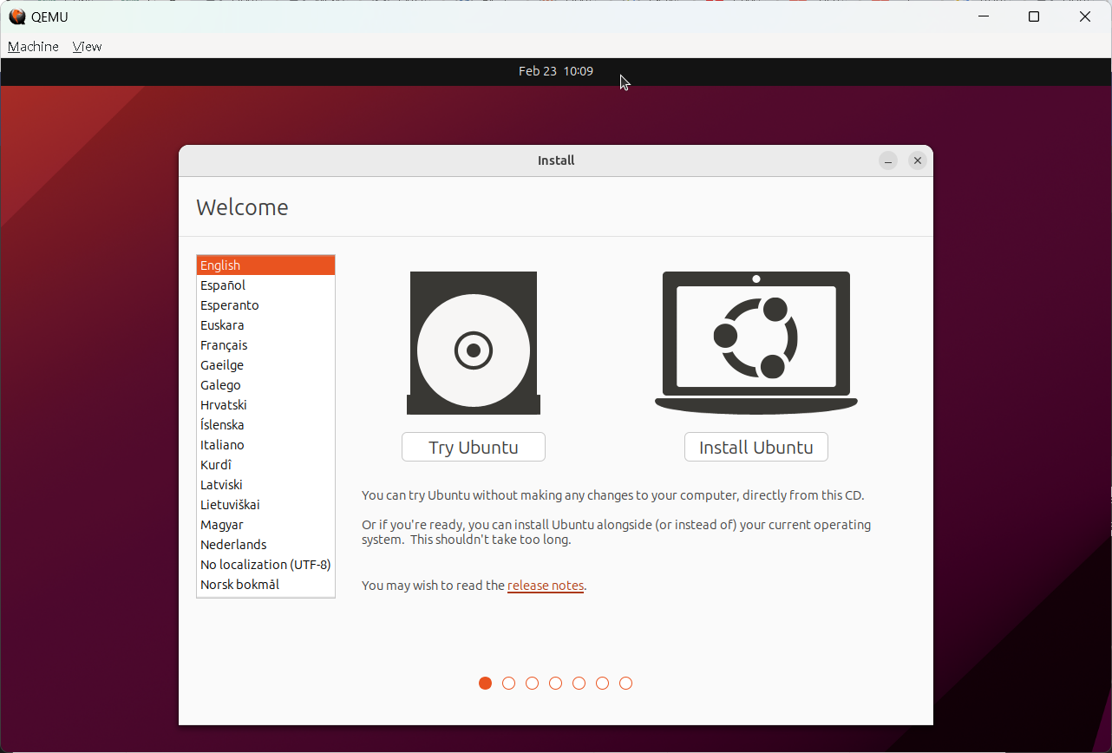Click the laptop Install Ubuntu icon
This screenshot has height=753, width=1112.
pyautogui.click(x=756, y=343)
